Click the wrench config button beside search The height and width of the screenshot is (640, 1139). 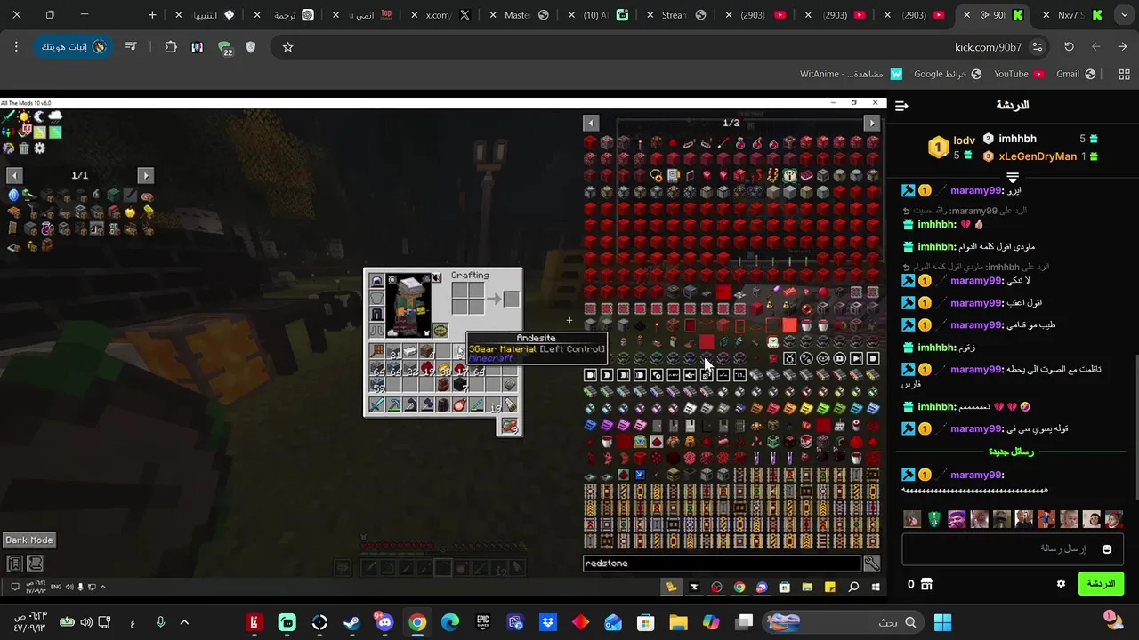coord(872,563)
